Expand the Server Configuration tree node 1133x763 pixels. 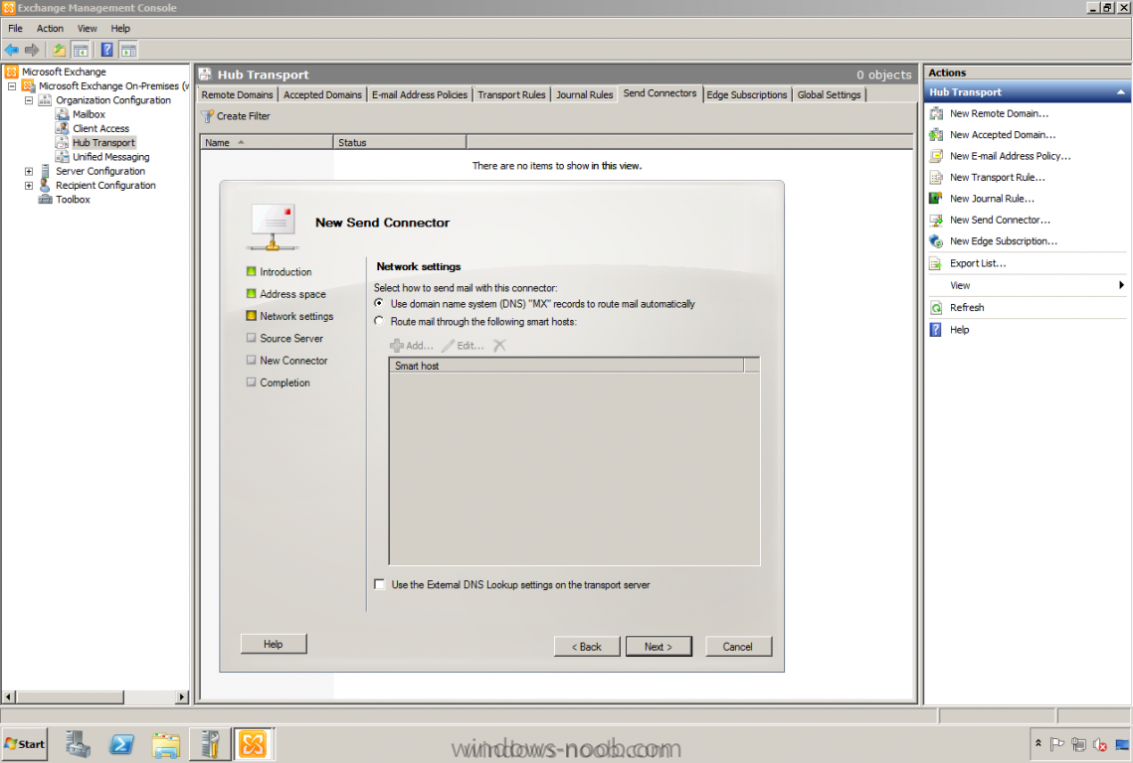pos(29,171)
